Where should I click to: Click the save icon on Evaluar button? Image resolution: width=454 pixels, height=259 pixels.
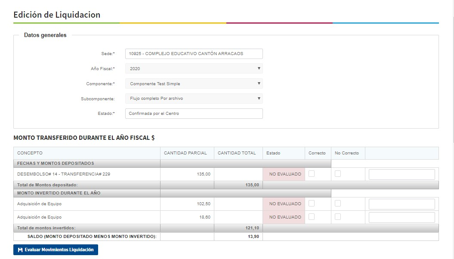pyautogui.click(x=20, y=250)
